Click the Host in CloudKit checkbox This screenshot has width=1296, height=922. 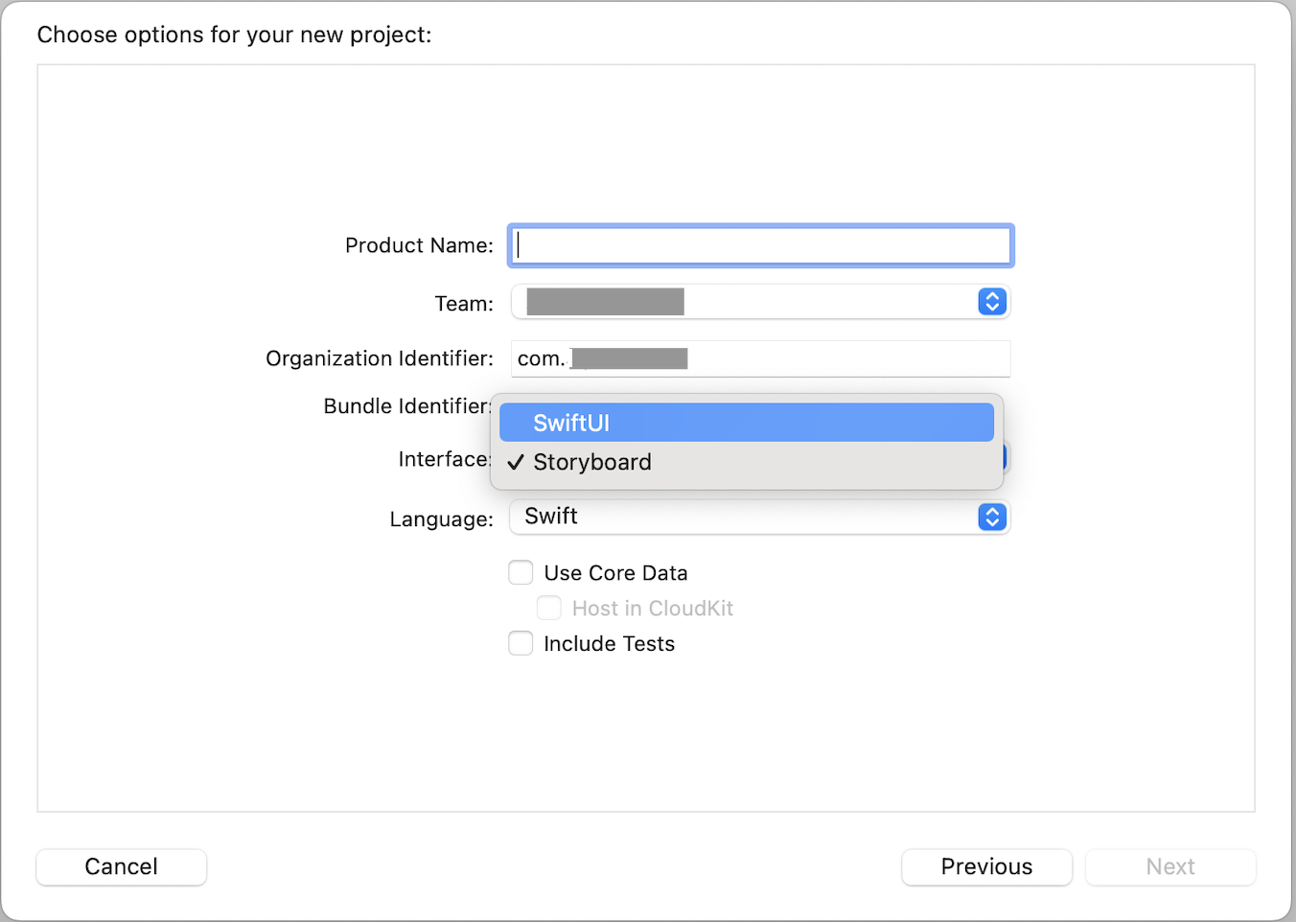[x=549, y=609]
